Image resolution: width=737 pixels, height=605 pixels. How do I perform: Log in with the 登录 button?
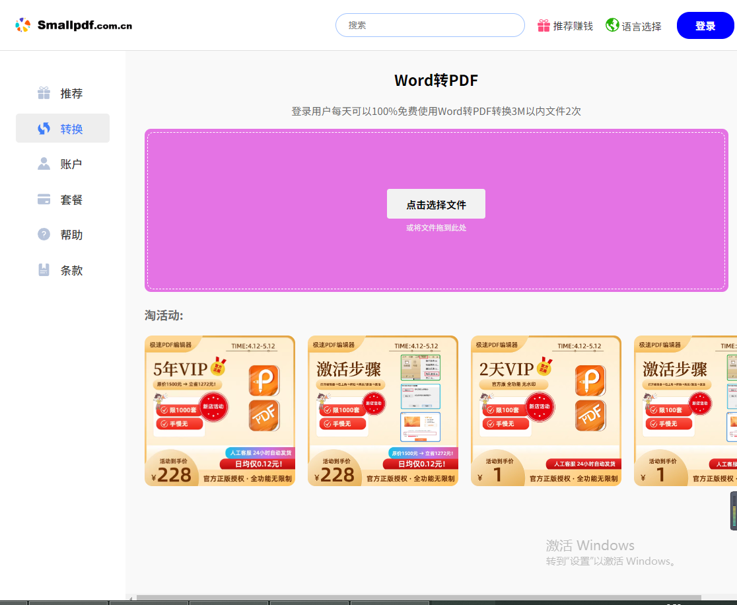click(705, 25)
